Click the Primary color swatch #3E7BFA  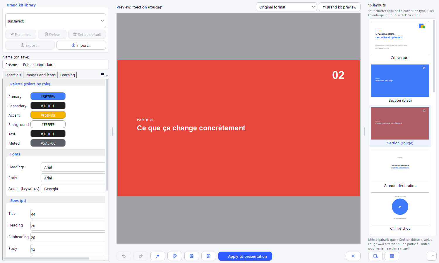point(48,96)
